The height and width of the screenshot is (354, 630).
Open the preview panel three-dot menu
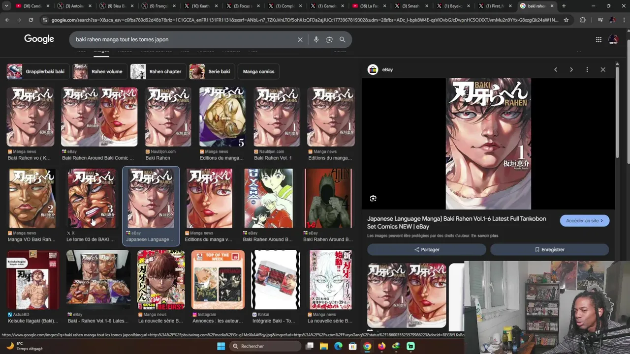(587, 69)
